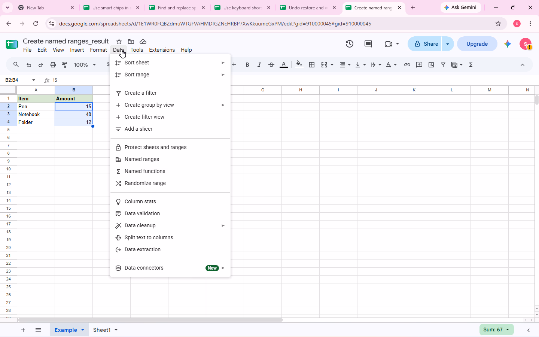Select cell containing Notebook

36,114
